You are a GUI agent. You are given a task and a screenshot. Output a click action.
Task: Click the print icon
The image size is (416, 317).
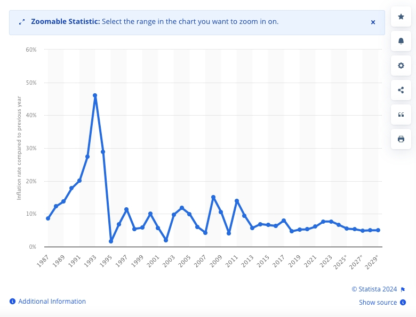pos(401,139)
